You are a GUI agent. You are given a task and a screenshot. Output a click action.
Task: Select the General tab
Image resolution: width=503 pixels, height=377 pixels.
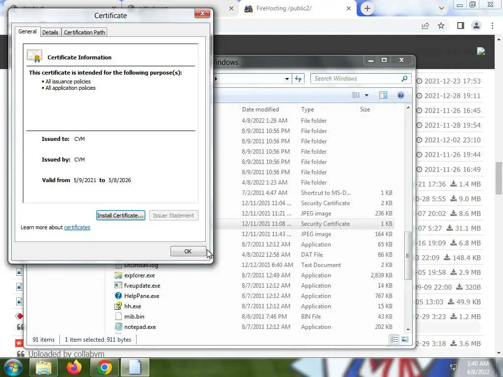click(x=28, y=31)
